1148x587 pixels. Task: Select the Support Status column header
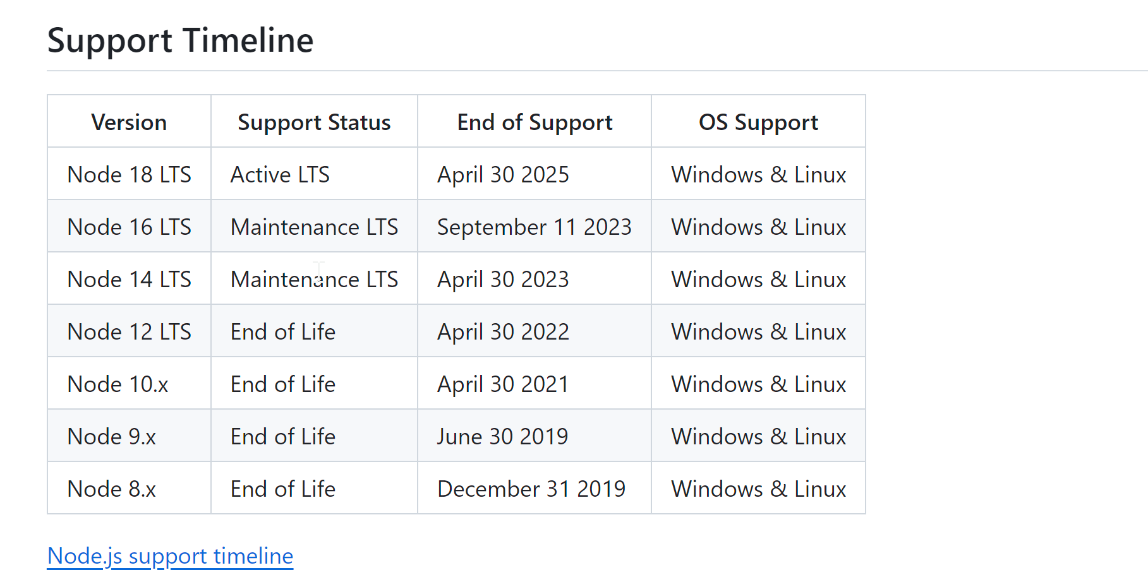pyautogui.click(x=314, y=122)
